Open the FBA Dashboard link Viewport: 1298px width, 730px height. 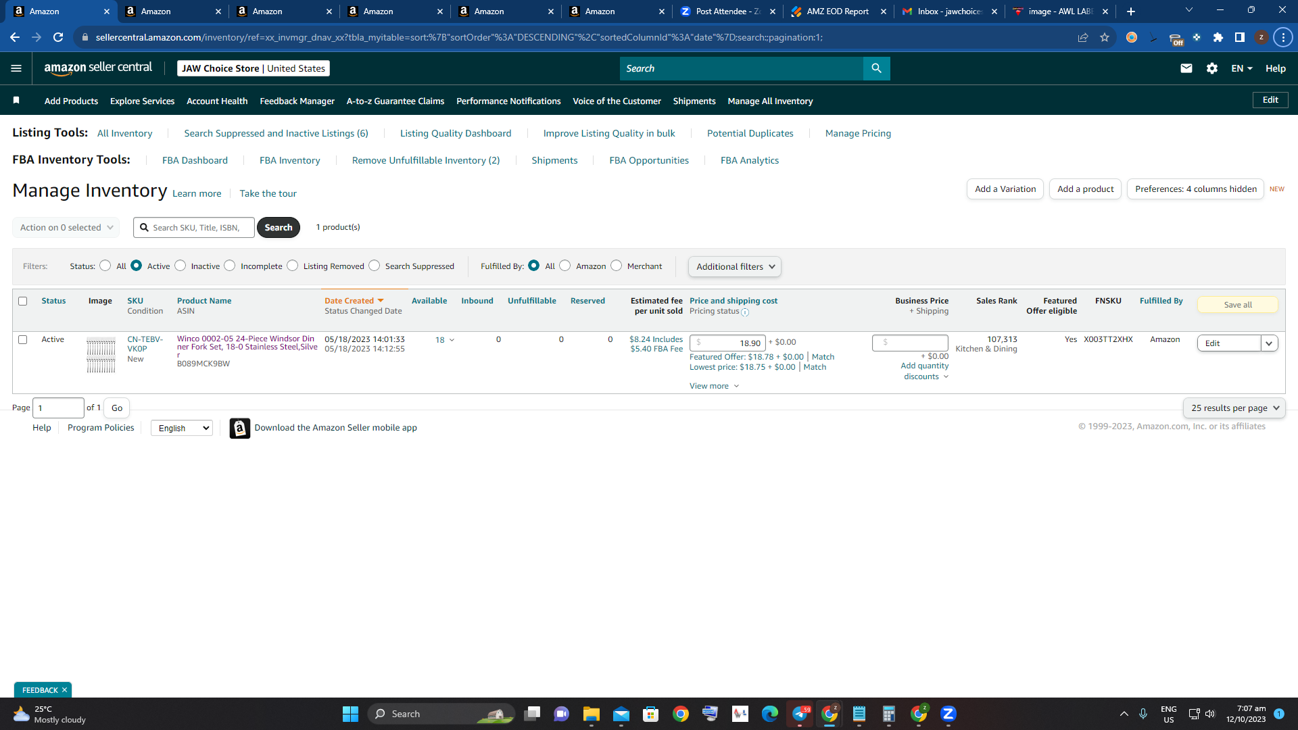pyautogui.click(x=195, y=160)
